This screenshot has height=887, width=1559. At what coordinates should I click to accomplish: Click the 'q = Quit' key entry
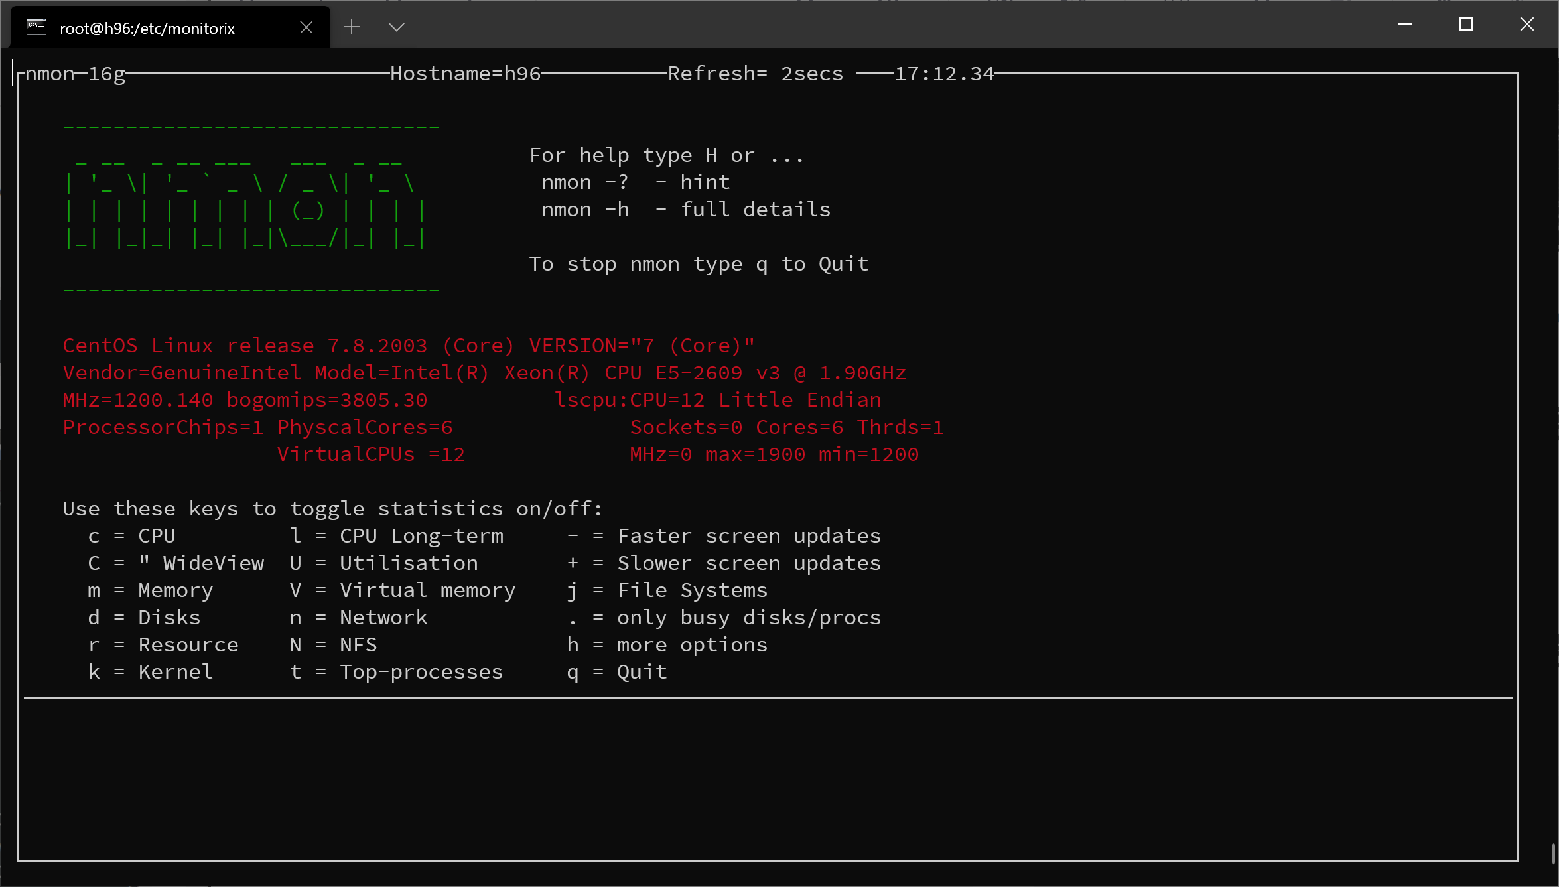click(616, 672)
